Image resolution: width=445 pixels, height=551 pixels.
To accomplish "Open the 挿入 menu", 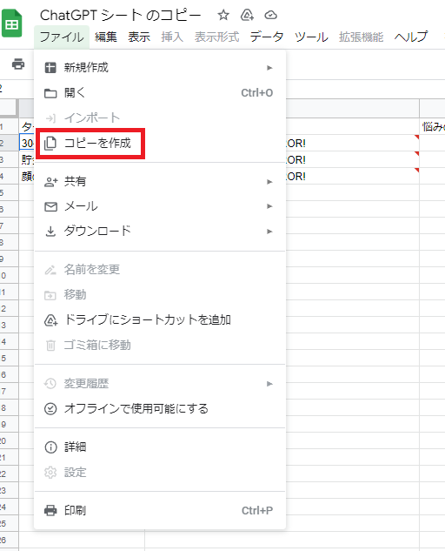I will coord(172,37).
